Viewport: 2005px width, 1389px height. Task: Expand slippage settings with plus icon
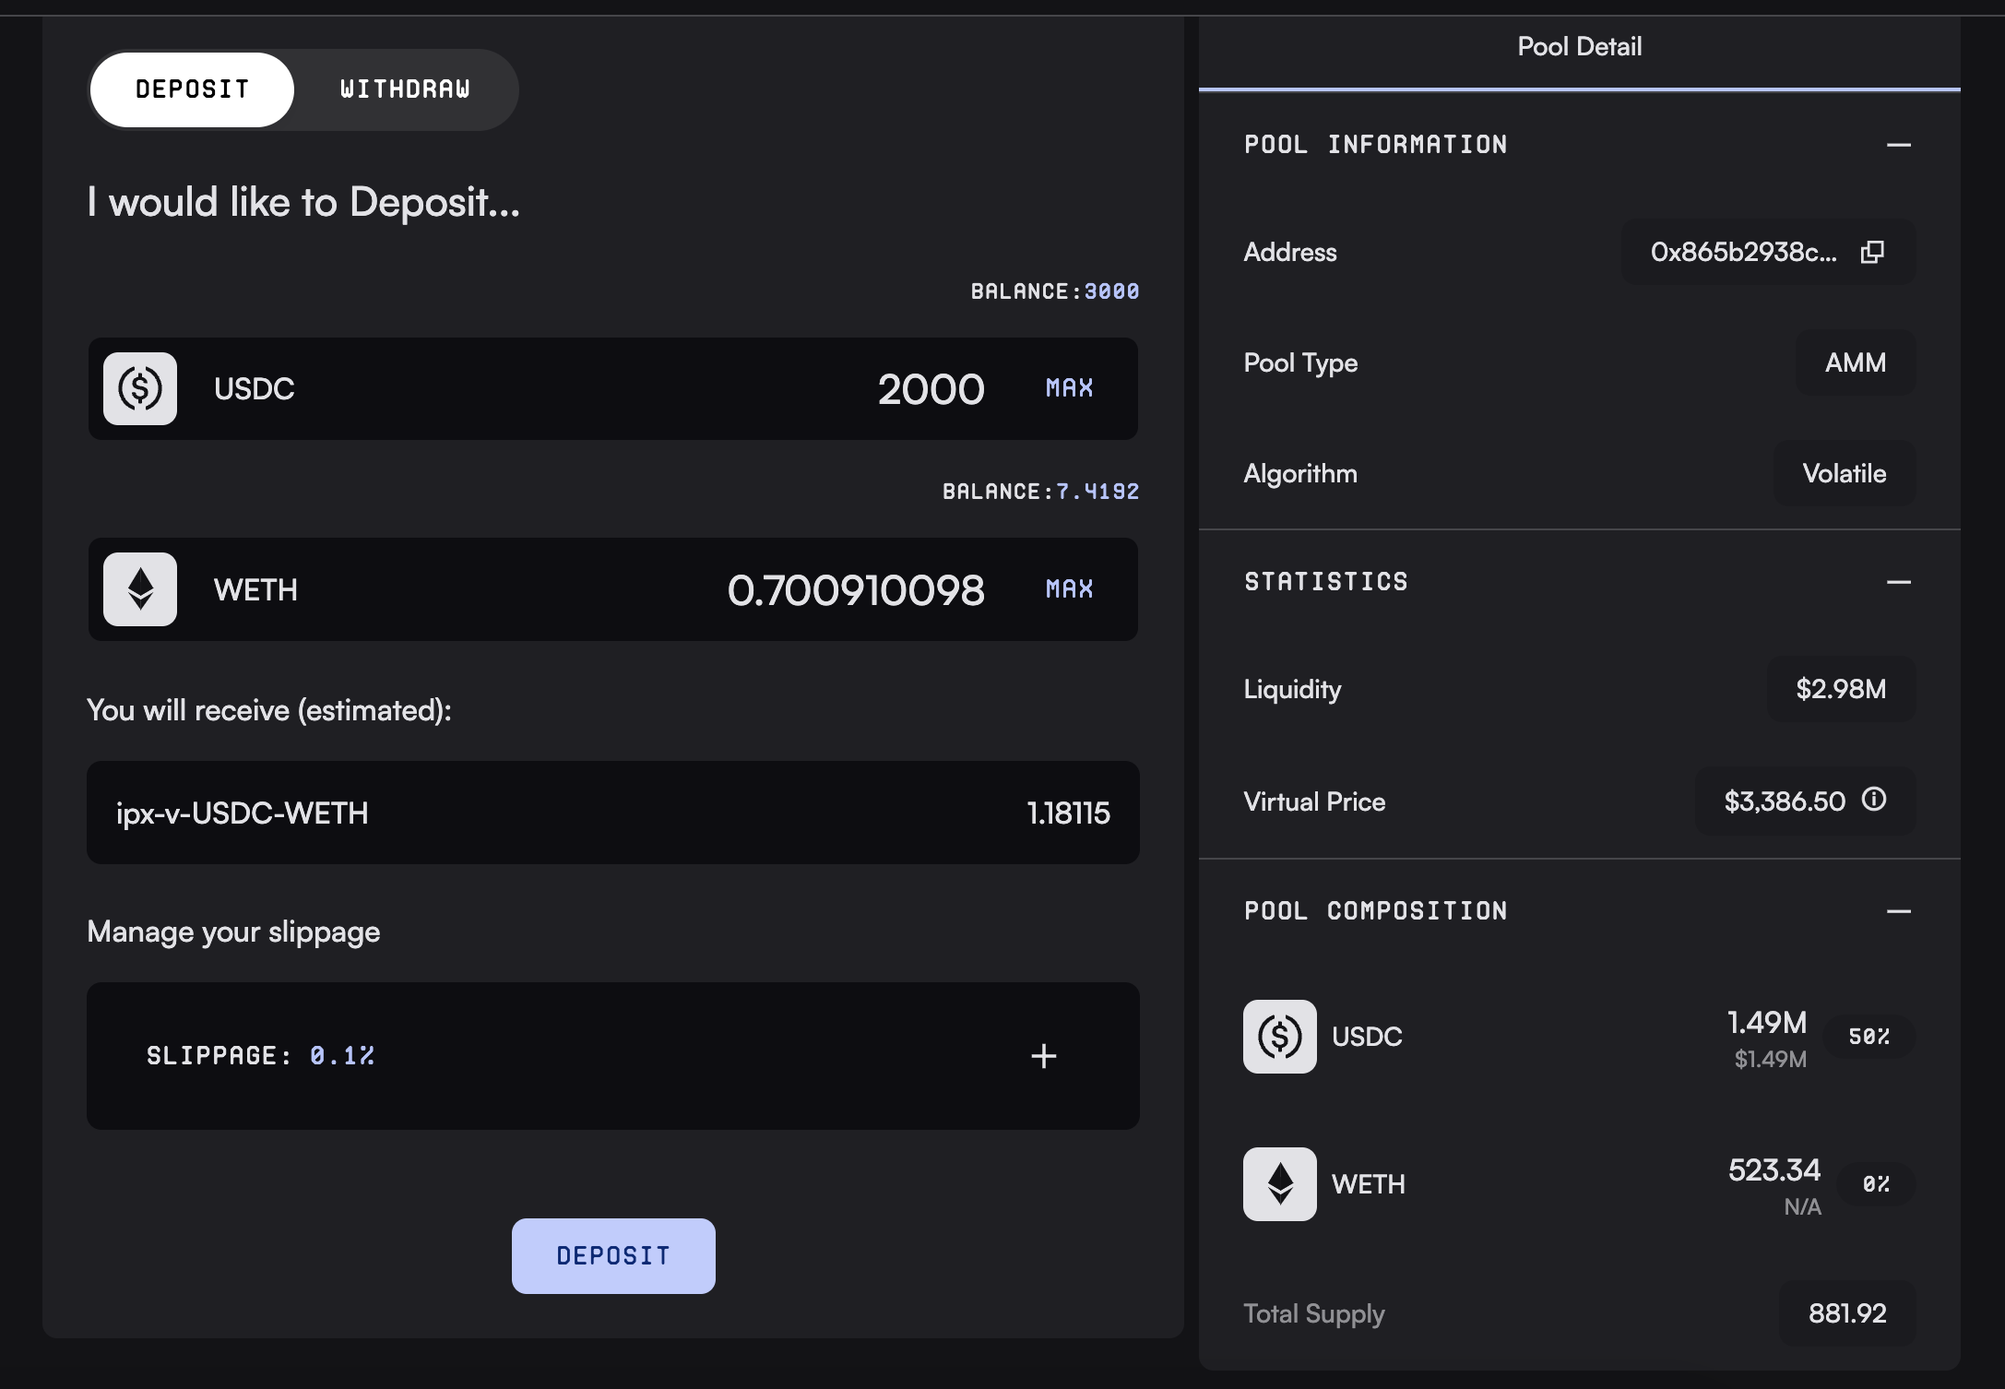point(1043,1056)
